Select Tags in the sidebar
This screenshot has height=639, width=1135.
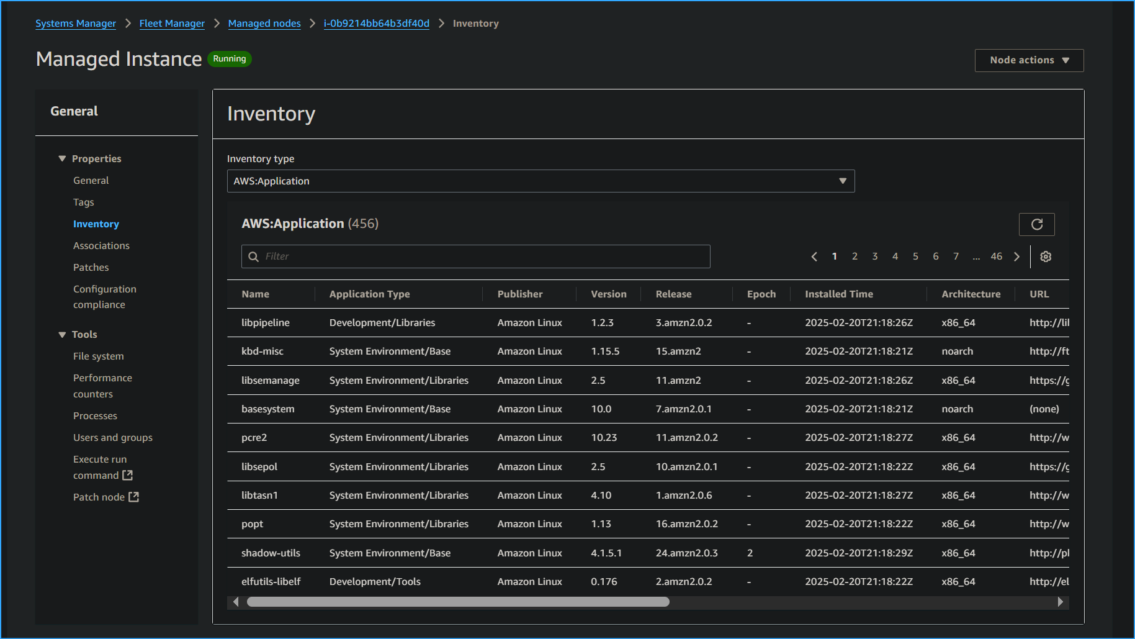(83, 202)
